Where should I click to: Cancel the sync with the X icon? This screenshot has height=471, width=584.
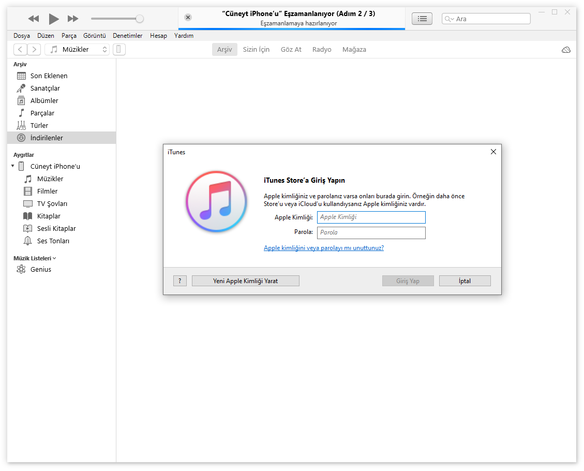[188, 18]
